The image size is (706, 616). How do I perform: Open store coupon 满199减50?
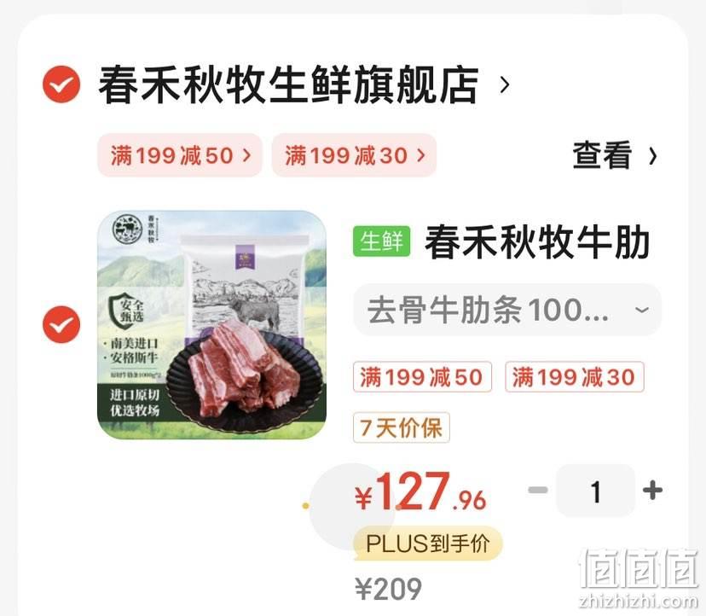point(180,155)
